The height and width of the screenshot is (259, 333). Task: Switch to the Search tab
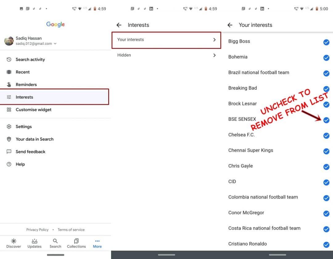(x=55, y=243)
